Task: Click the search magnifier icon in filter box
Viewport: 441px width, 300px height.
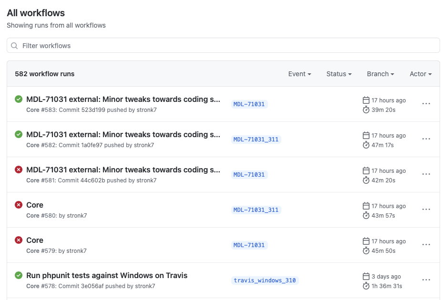Action: click(x=14, y=46)
